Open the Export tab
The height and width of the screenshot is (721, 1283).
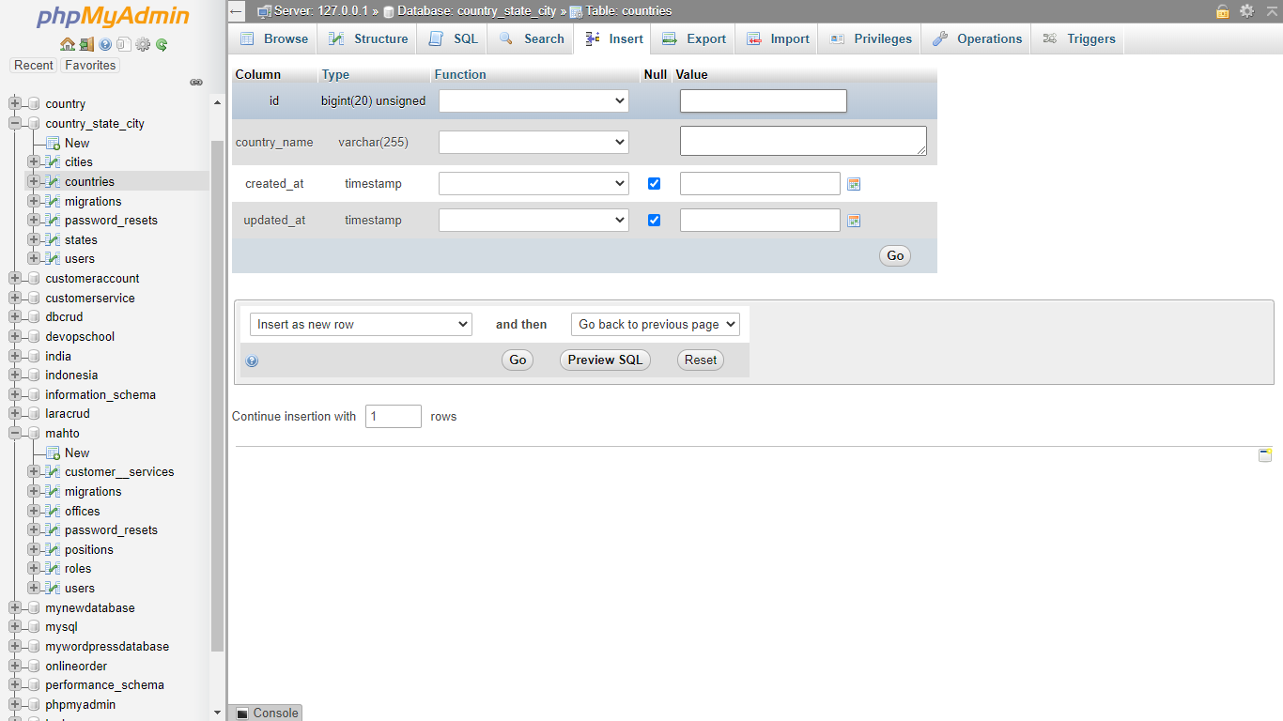694,38
